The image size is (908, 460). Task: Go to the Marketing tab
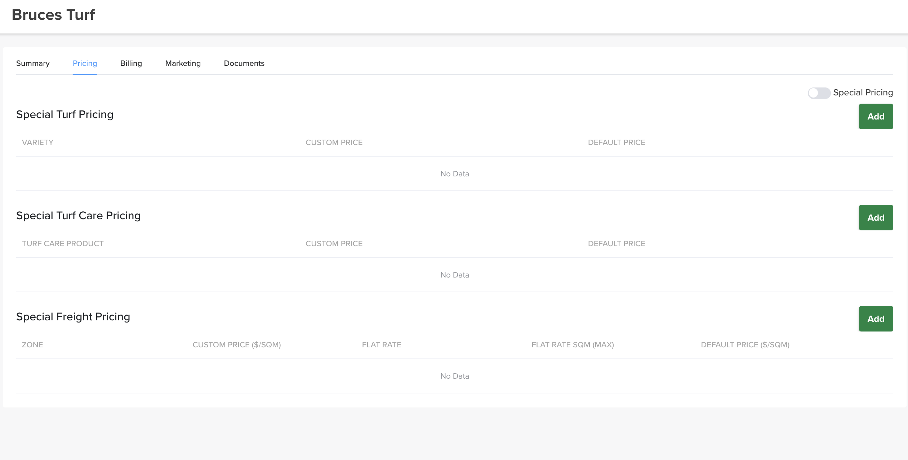(183, 63)
